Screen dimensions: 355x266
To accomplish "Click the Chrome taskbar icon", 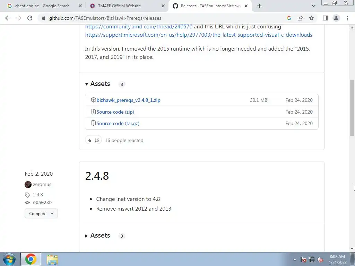I will pyautogui.click(x=31, y=259).
